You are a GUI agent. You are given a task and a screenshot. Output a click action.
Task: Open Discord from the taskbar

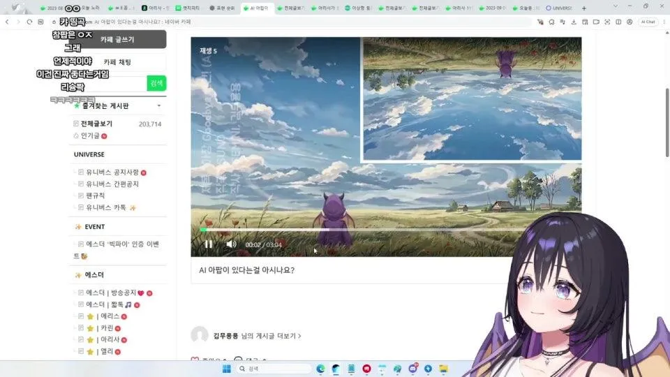pyautogui.click(x=412, y=369)
